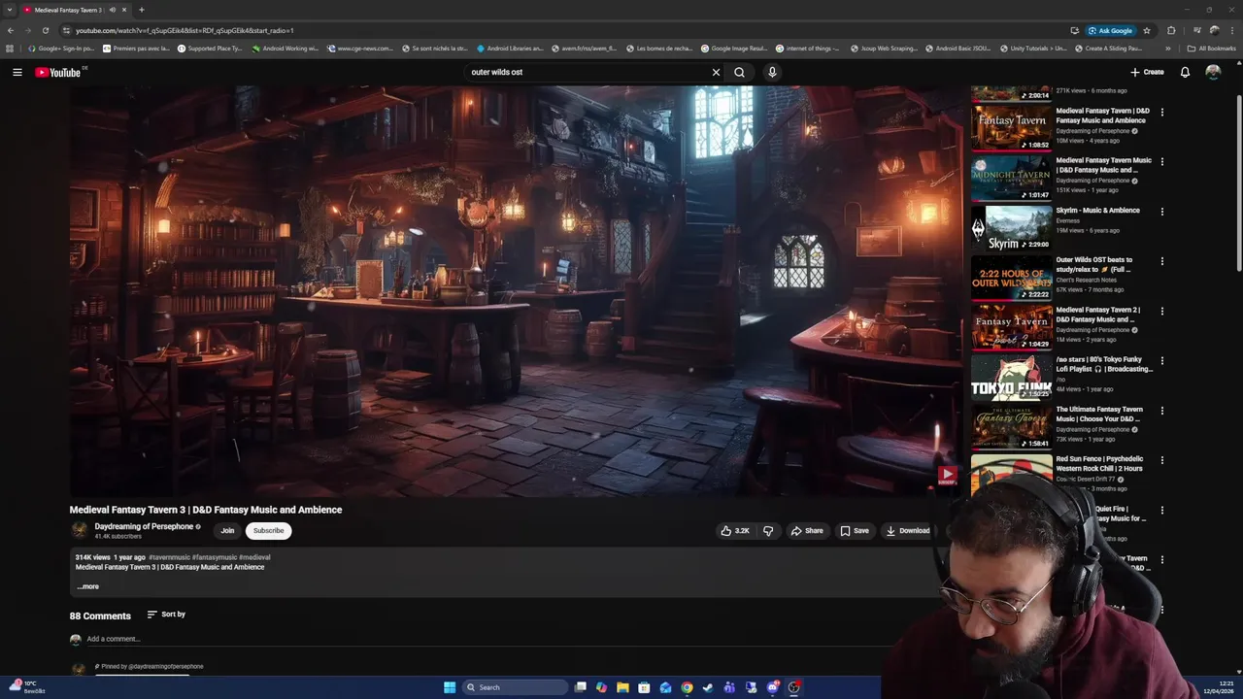Click the taskbar Search box

pyautogui.click(x=516, y=687)
